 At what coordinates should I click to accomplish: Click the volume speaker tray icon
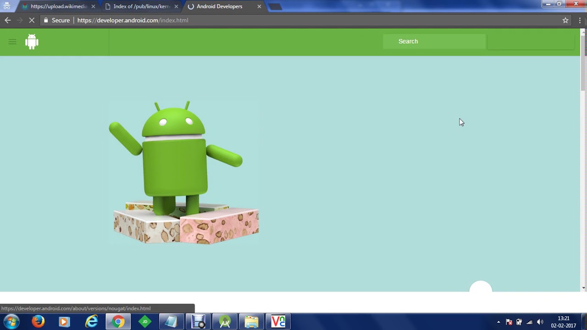tap(540, 322)
